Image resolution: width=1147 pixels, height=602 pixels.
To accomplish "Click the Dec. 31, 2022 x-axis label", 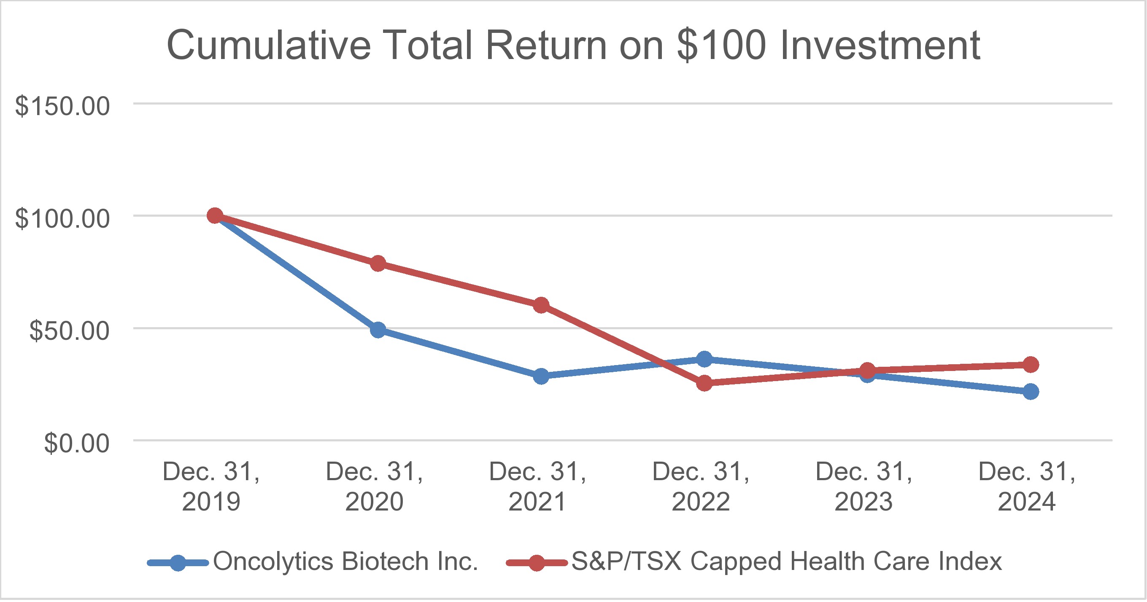I will point(701,487).
